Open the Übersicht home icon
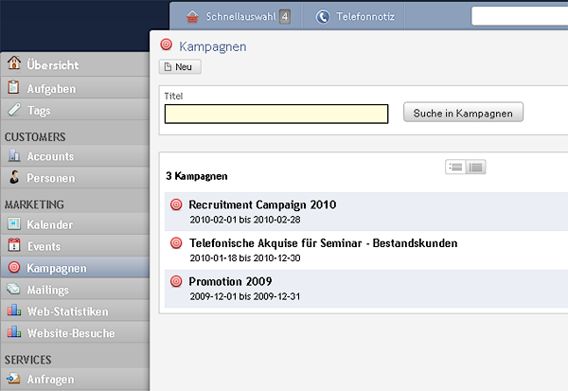The width and height of the screenshot is (568, 391). 14,62
